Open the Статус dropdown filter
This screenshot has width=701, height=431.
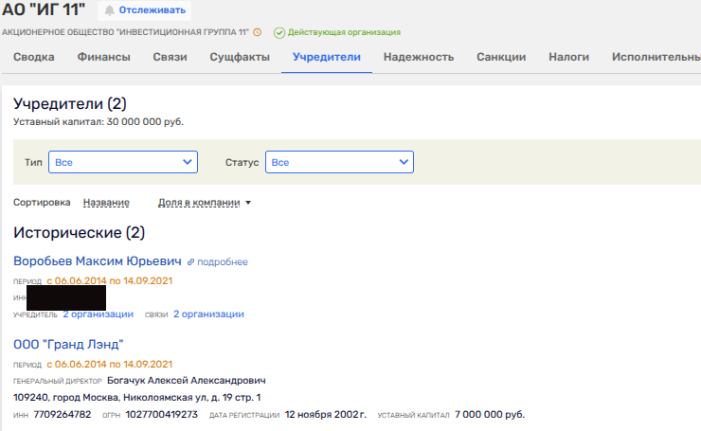(x=339, y=162)
